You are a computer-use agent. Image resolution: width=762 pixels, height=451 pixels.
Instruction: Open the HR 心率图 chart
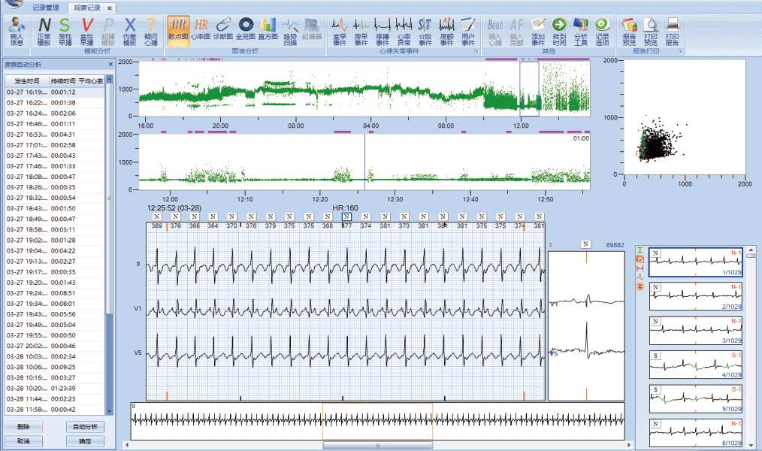click(x=201, y=32)
